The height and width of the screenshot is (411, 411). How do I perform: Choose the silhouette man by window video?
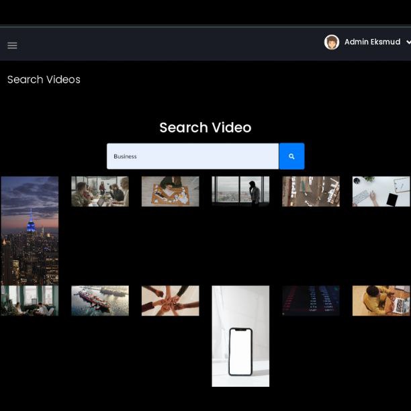[240, 191]
